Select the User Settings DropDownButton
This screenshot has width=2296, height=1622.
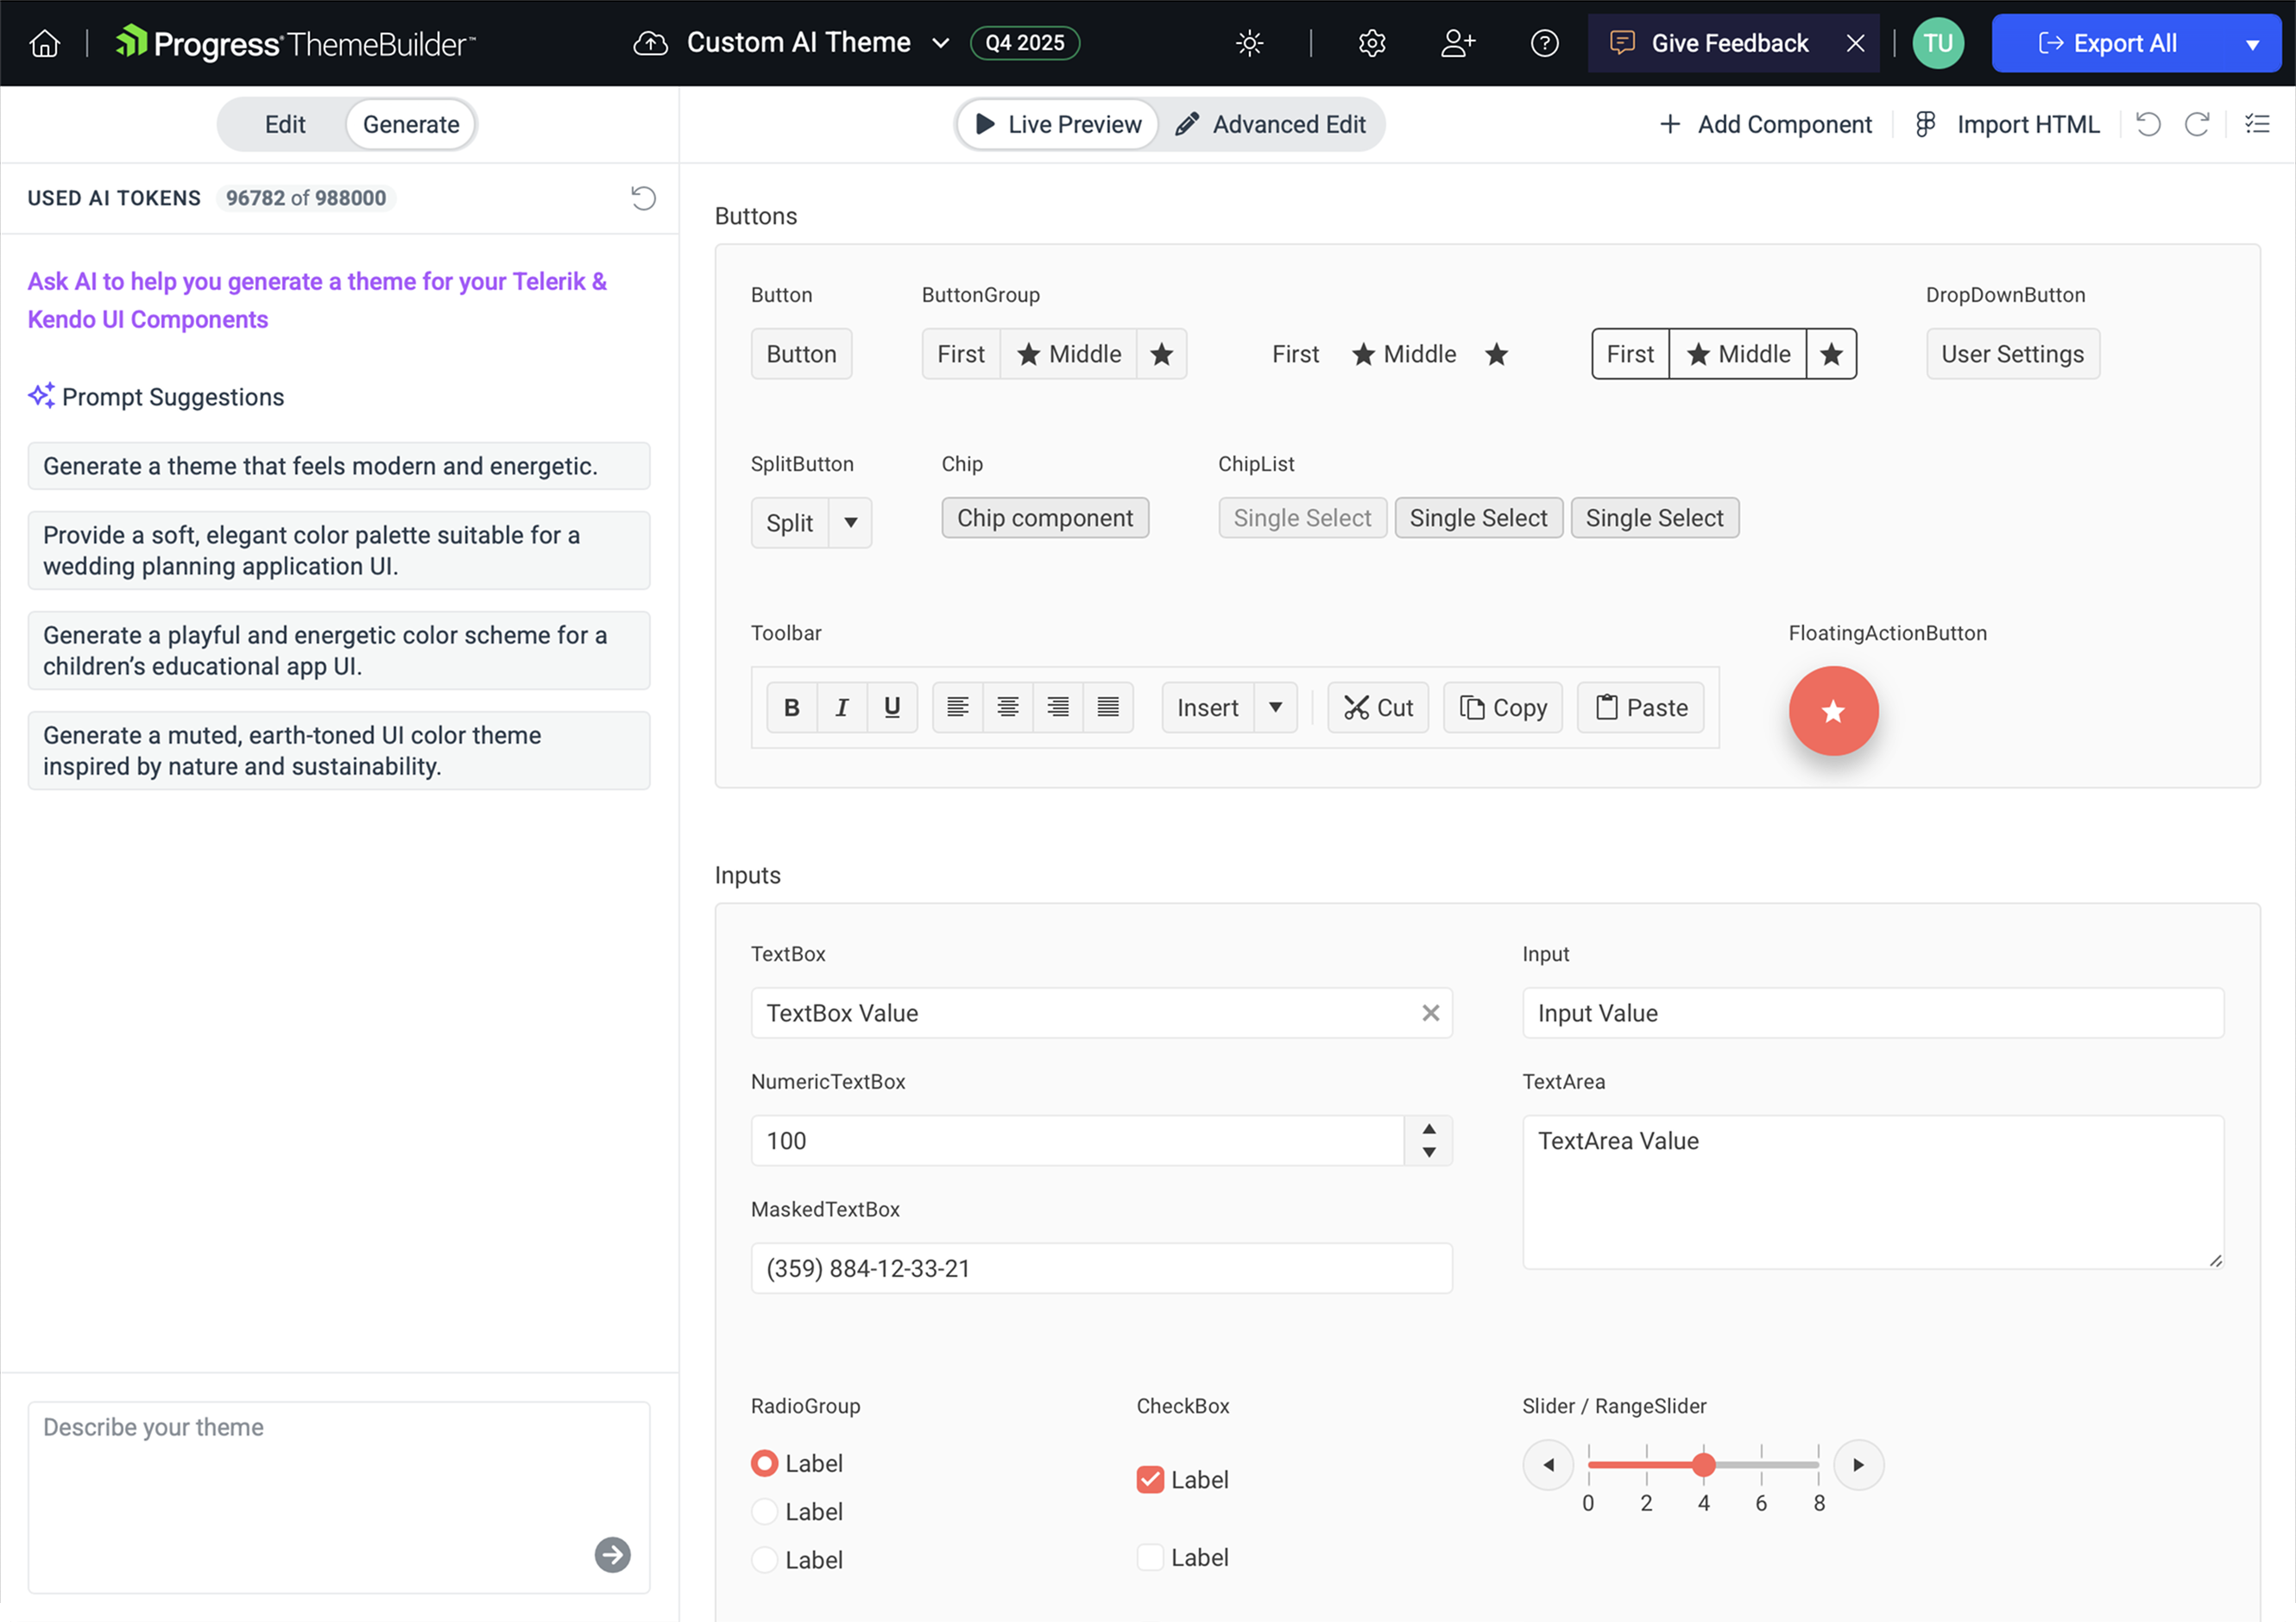[x=2012, y=353]
